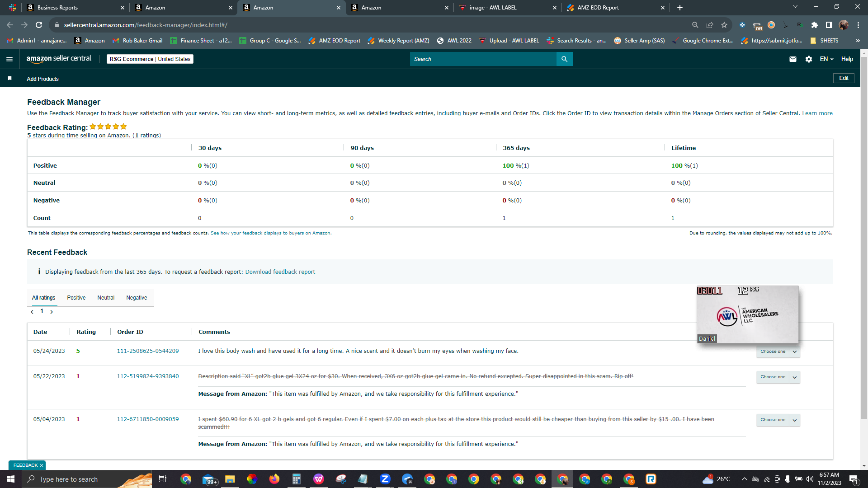Click the browser address bar URL
This screenshot has width=868, height=488.
pyautogui.click(x=146, y=25)
